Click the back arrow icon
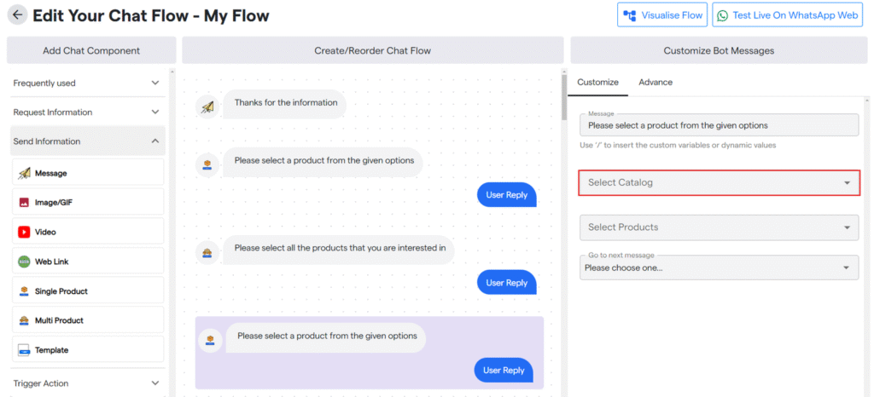 coord(17,15)
